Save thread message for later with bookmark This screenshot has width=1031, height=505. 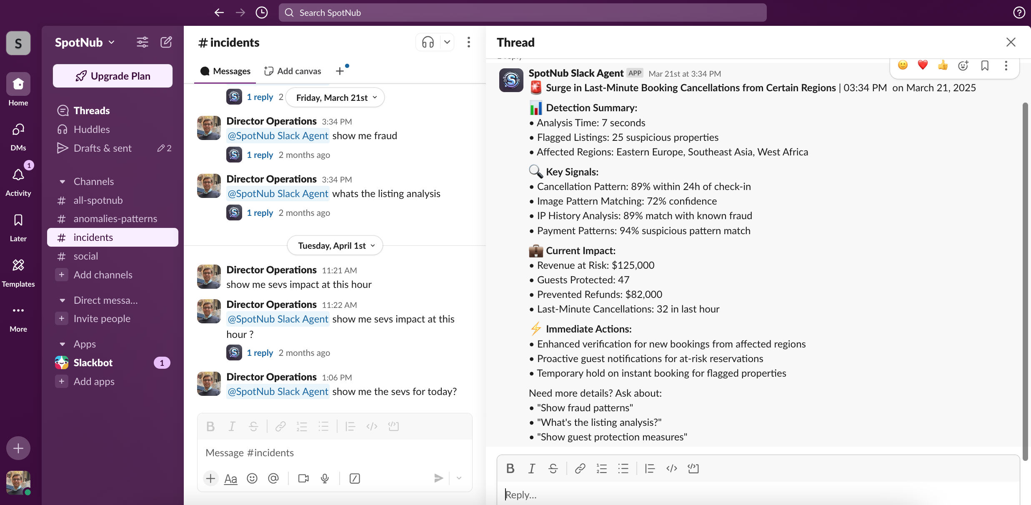[x=985, y=65]
